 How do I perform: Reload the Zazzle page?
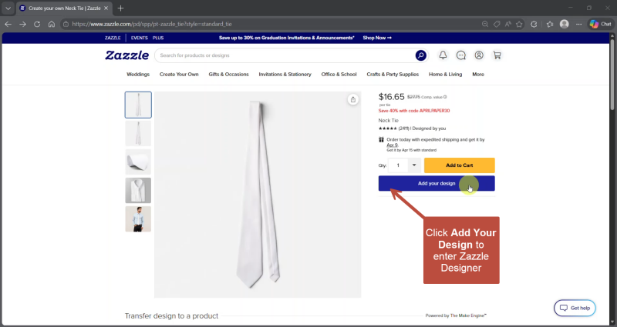pyautogui.click(x=37, y=25)
